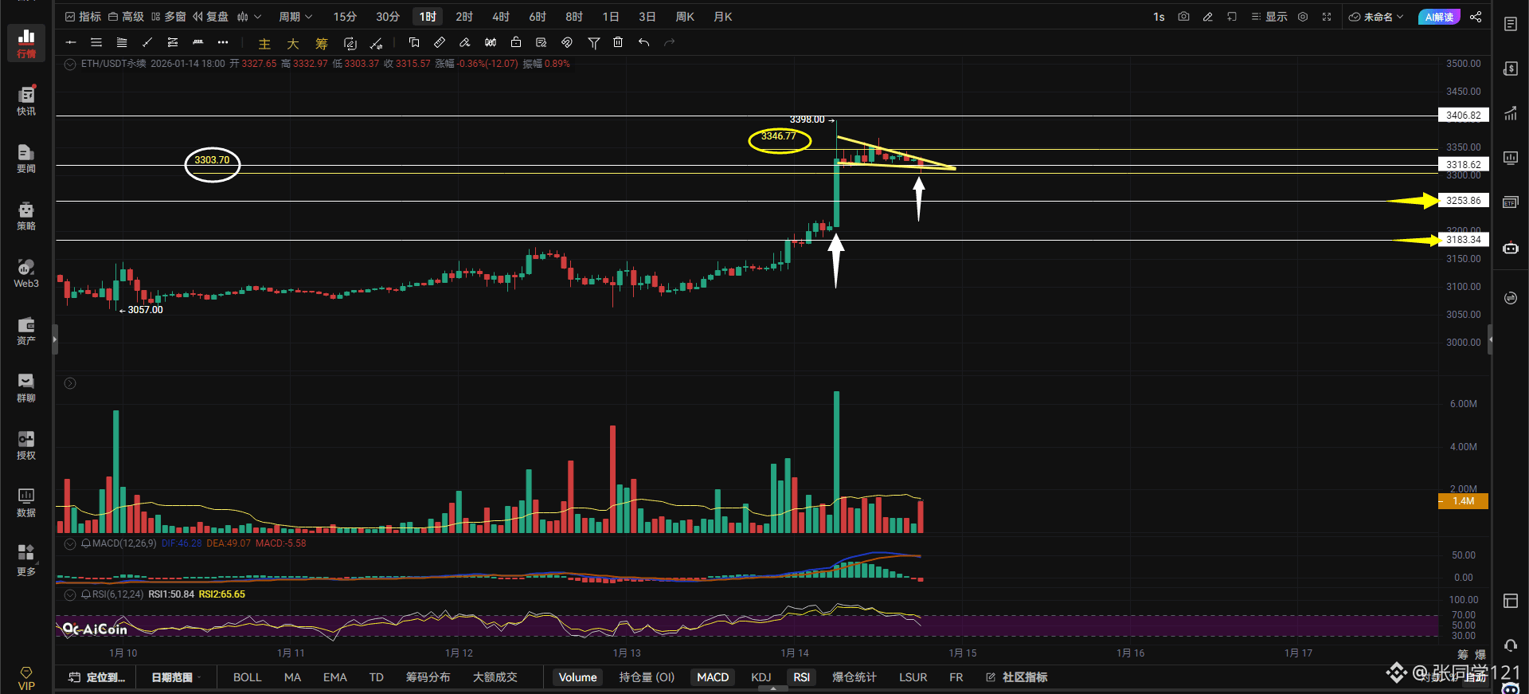1529x694 pixels.
Task: Click the 1.4M volume axis label
Action: point(1464,501)
